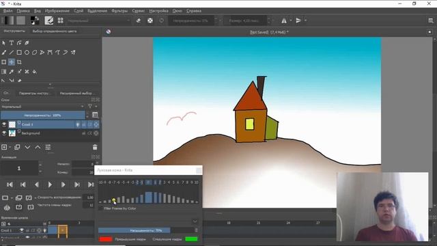Delete the selected layer with trash icon
Viewport: 437px width, 246px height.
(95, 148)
